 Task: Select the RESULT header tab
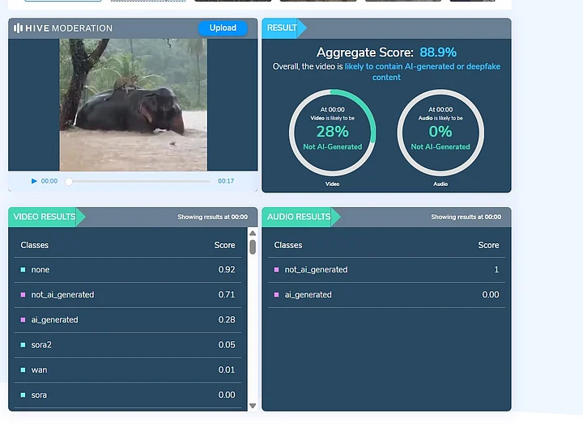pos(283,27)
